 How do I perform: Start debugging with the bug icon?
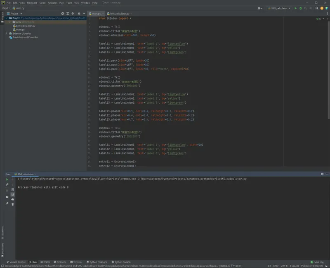coord(301,8)
